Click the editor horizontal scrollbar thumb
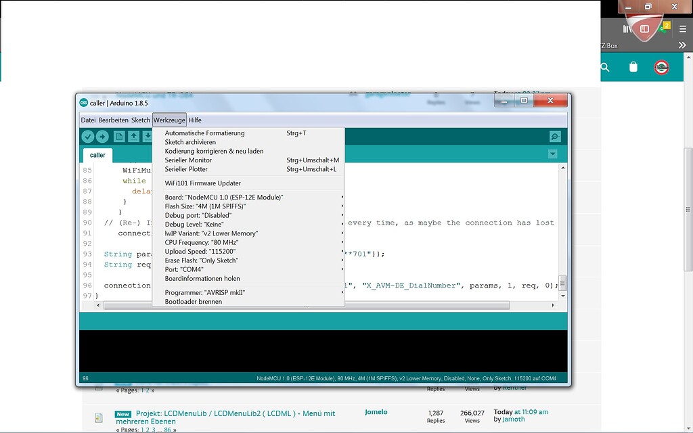This screenshot has width=693, height=433. (x=307, y=305)
